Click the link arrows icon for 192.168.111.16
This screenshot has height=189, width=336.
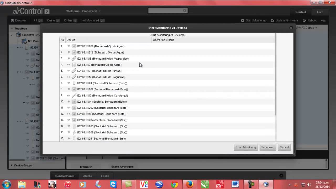pos(69,114)
